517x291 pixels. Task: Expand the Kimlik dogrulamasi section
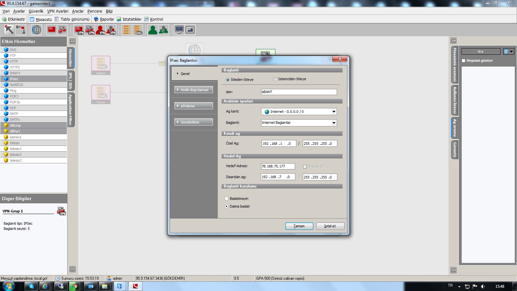[x=194, y=90]
